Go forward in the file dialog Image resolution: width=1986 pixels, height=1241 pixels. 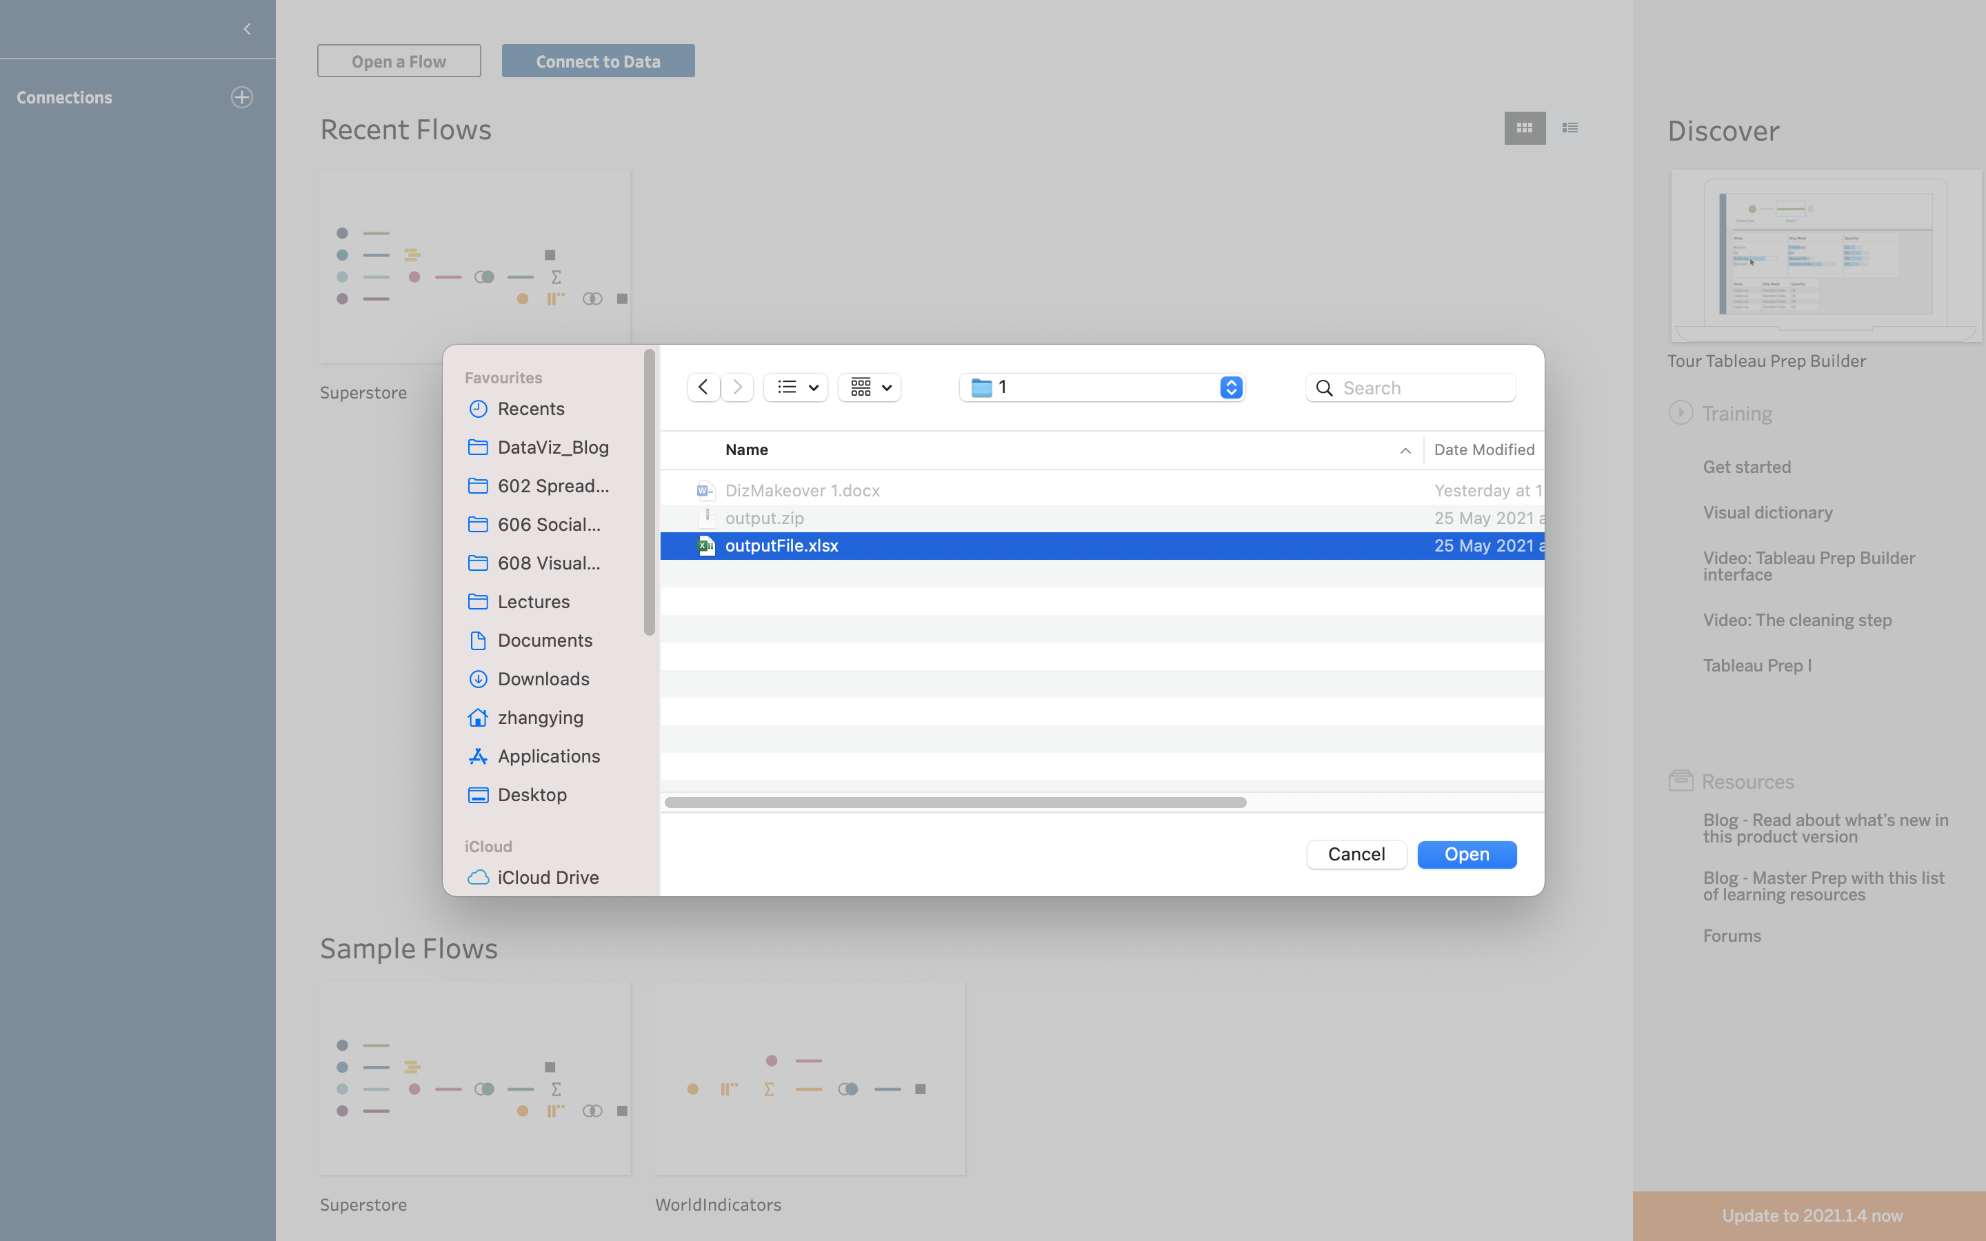[x=737, y=387]
